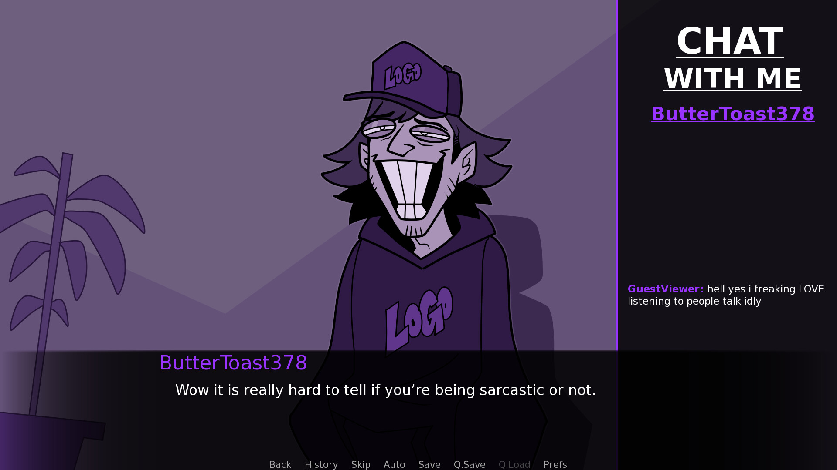Click GuestViewer's chat message text
The width and height of the screenshot is (837, 470).
point(726,295)
